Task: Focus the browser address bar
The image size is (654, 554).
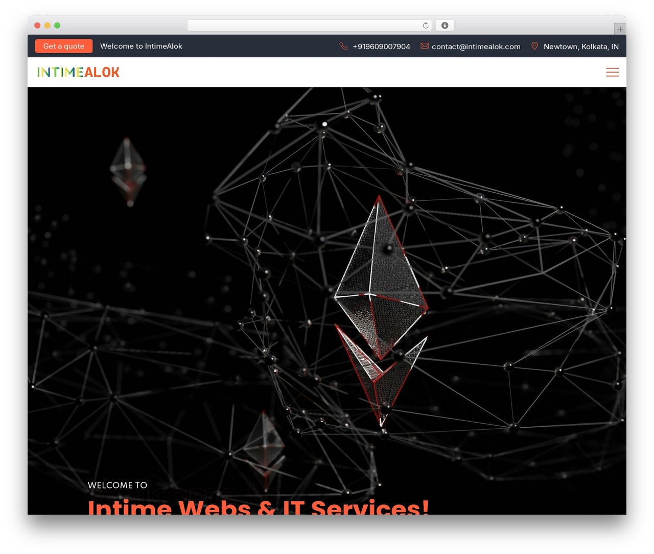Action: coord(309,26)
